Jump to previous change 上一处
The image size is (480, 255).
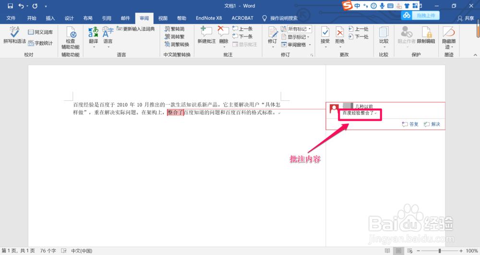[359, 29]
